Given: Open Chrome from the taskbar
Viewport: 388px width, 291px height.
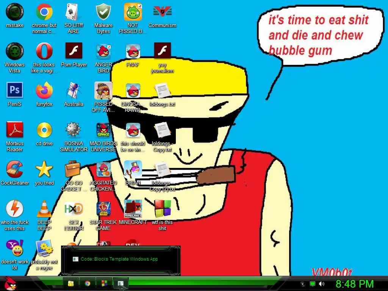Looking at the screenshot, I should [88, 283].
